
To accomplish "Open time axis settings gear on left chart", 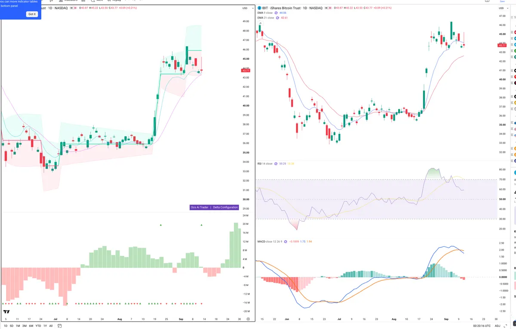I will (248, 319).
